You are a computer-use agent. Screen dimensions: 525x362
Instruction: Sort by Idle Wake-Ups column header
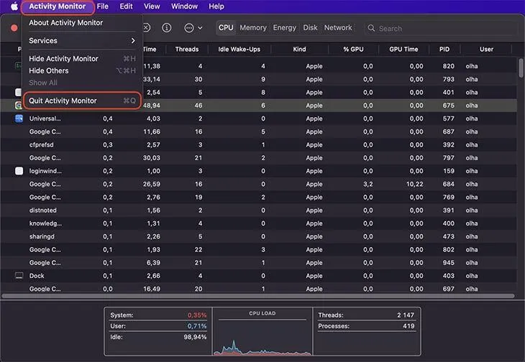(x=239, y=49)
